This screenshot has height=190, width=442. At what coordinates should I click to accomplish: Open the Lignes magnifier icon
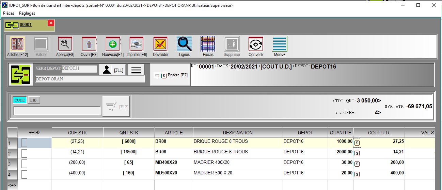point(184,44)
